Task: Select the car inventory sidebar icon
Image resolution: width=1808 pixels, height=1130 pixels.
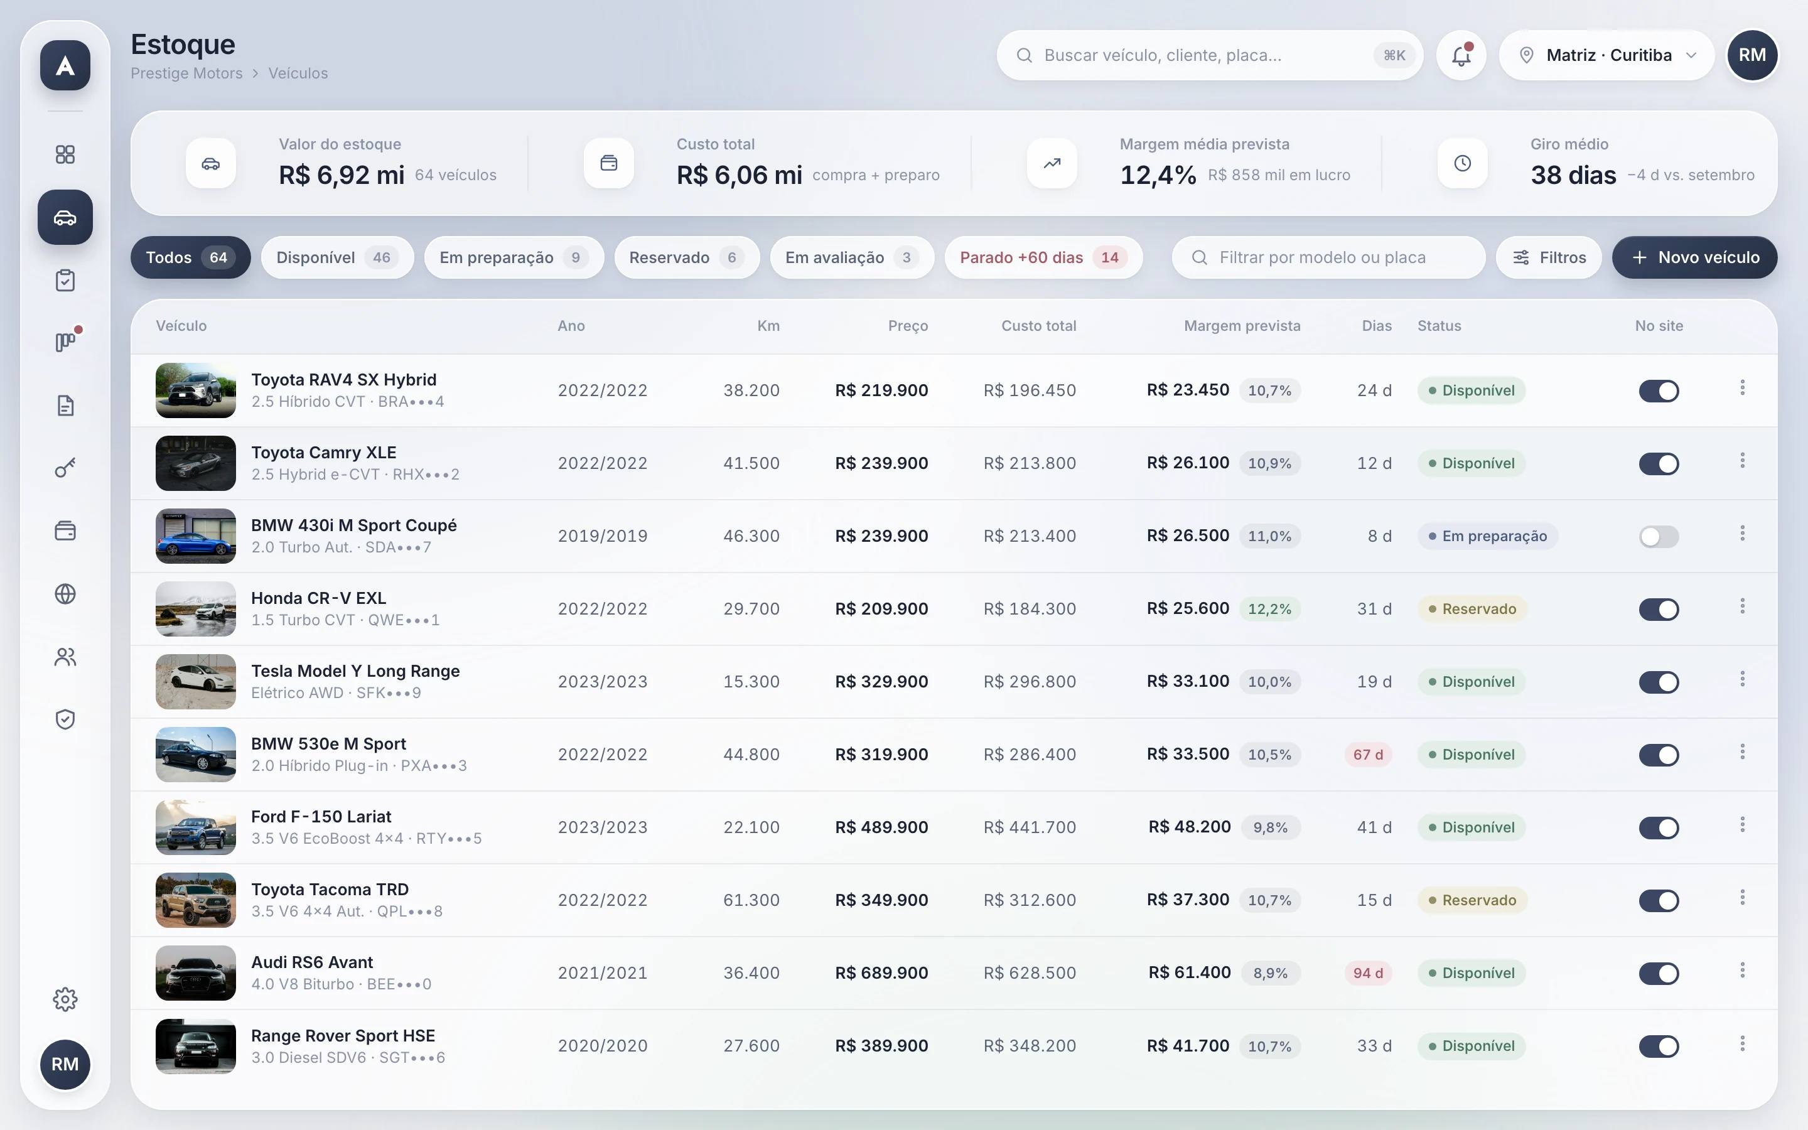Action: coord(65,217)
